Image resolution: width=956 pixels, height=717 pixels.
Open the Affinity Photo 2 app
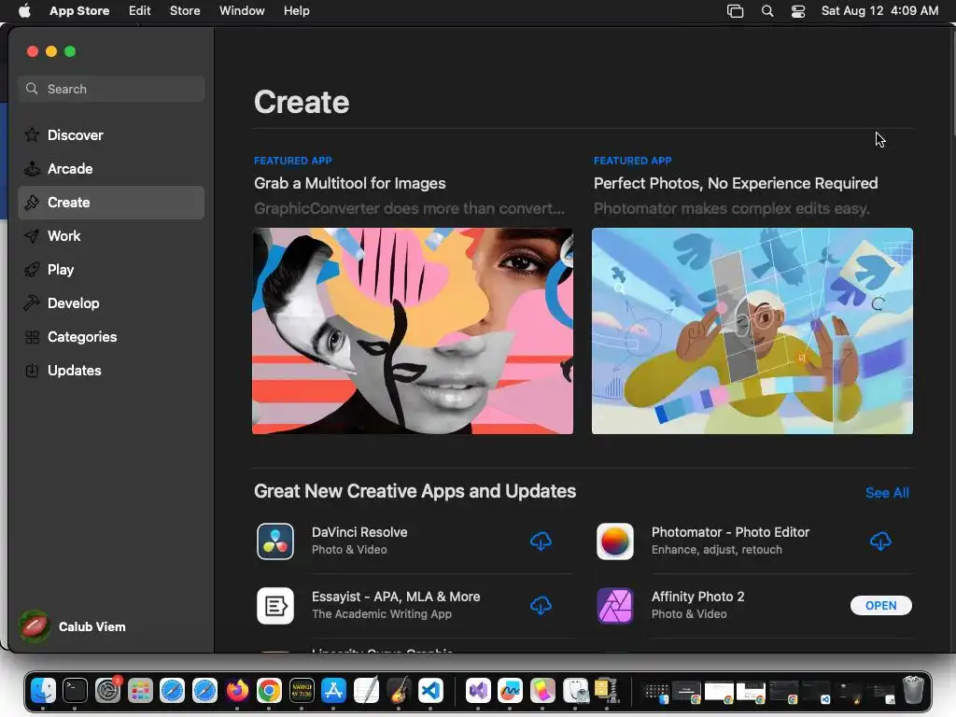pyautogui.click(x=881, y=605)
